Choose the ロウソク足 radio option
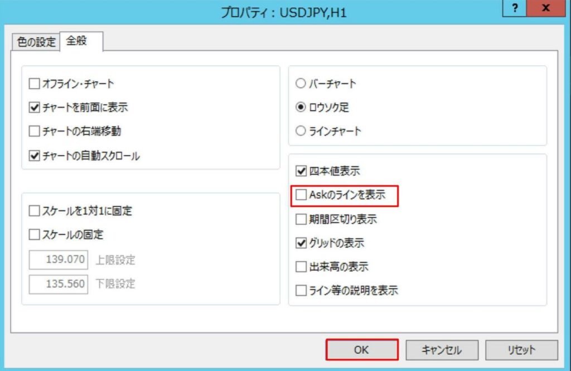 (301, 108)
